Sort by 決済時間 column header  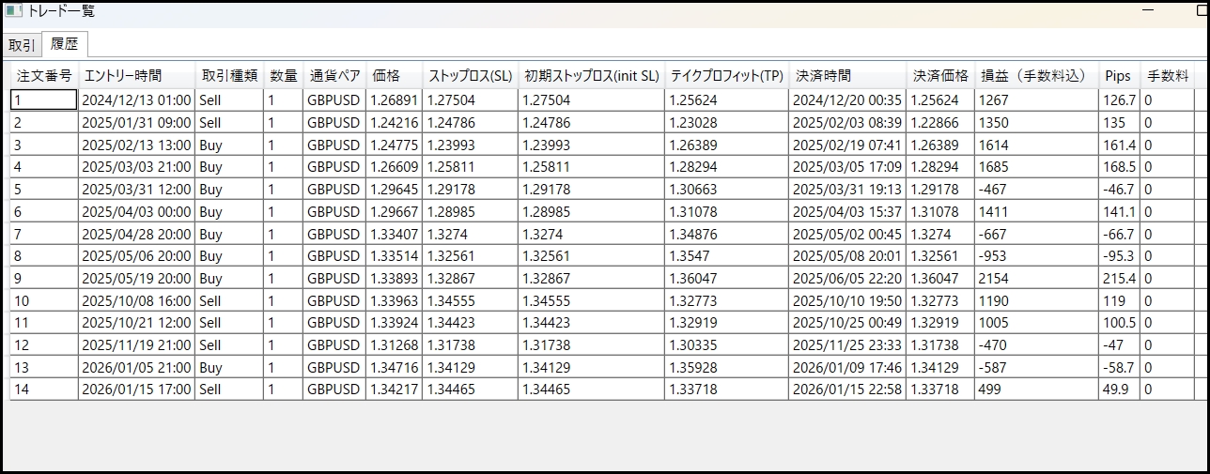tap(823, 76)
